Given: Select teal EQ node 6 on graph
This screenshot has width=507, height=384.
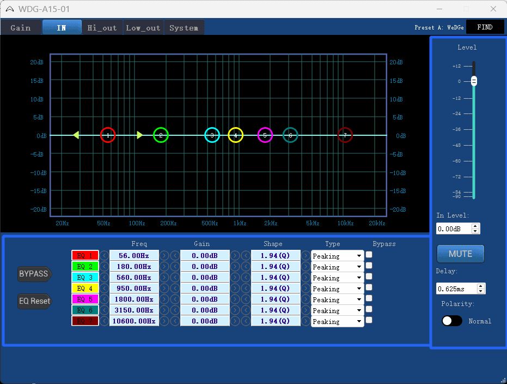Looking at the screenshot, I should click(290, 135).
